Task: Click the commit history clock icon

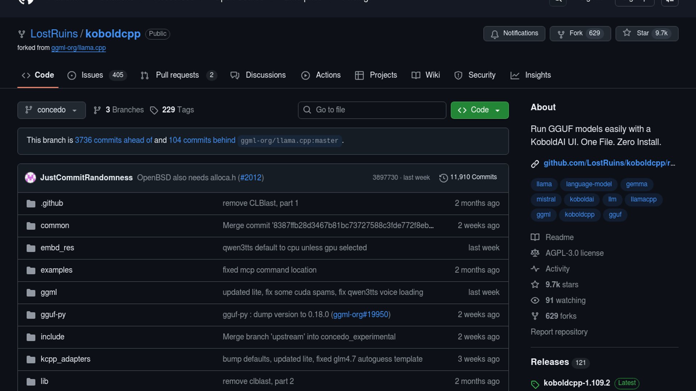Action: [443, 178]
